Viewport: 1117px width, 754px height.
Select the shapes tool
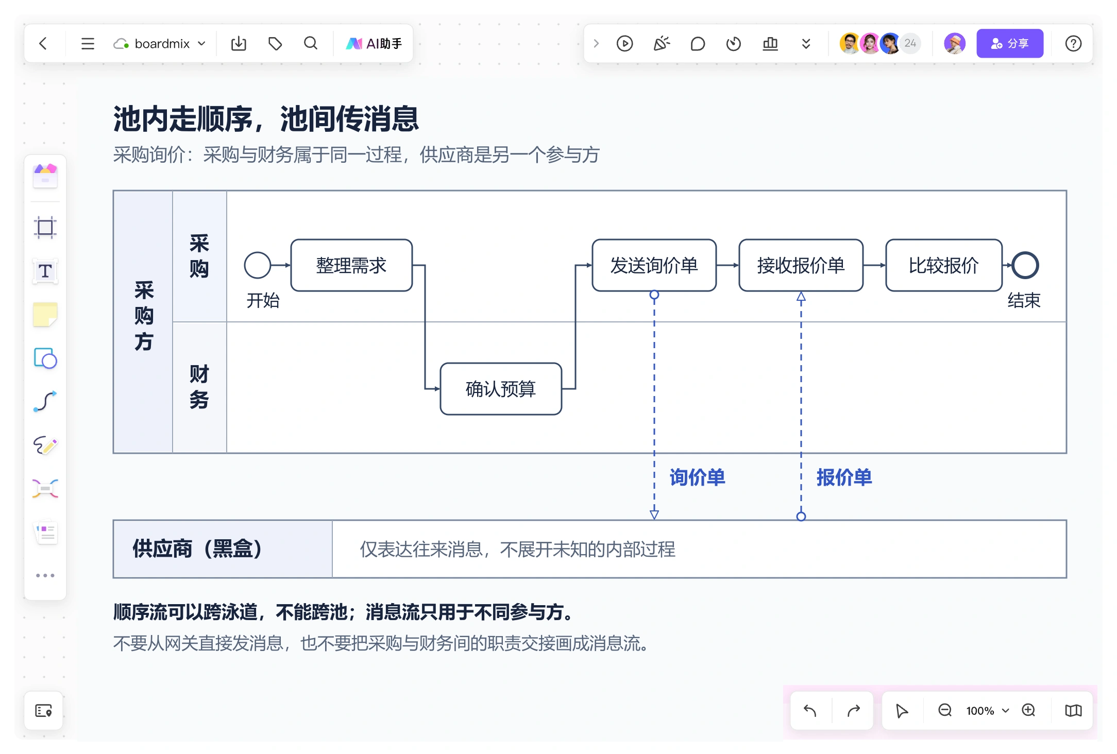tap(45, 358)
